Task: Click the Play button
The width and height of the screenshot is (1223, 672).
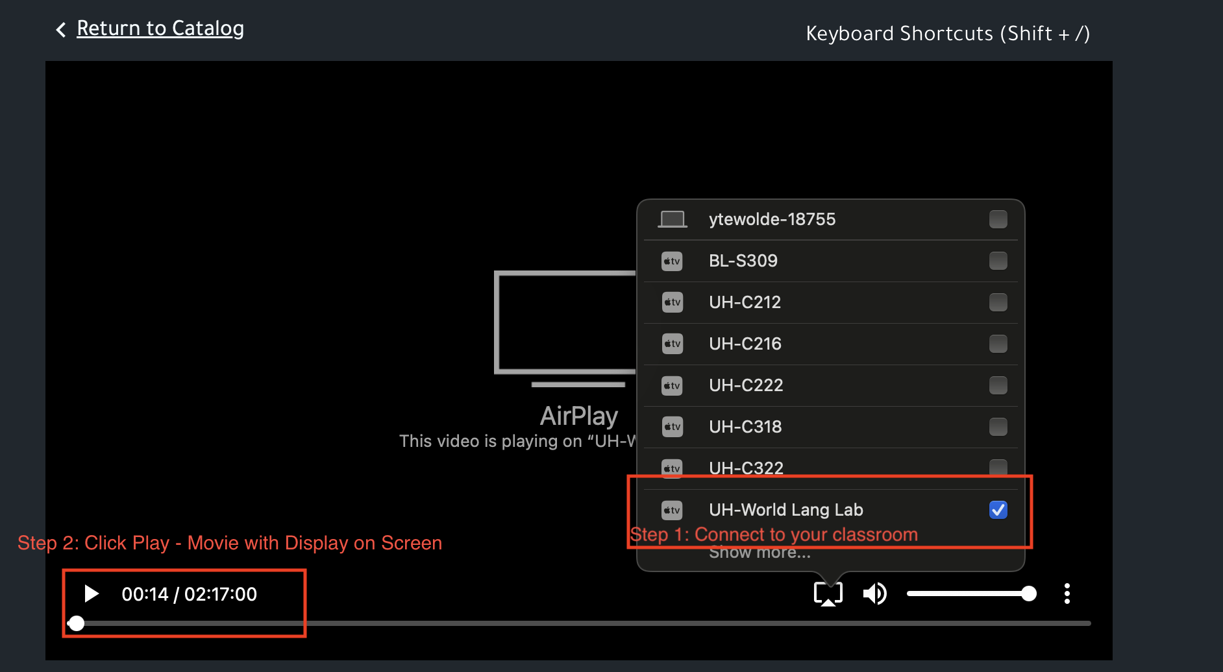Action: tap(92, 594)
